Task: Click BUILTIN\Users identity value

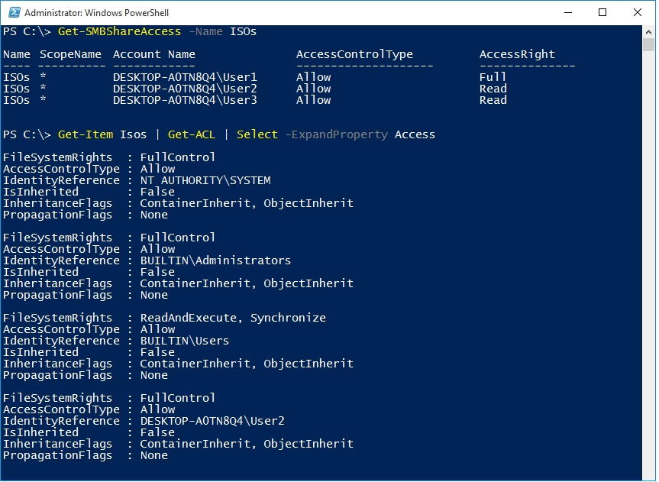Action: [185, 341]
